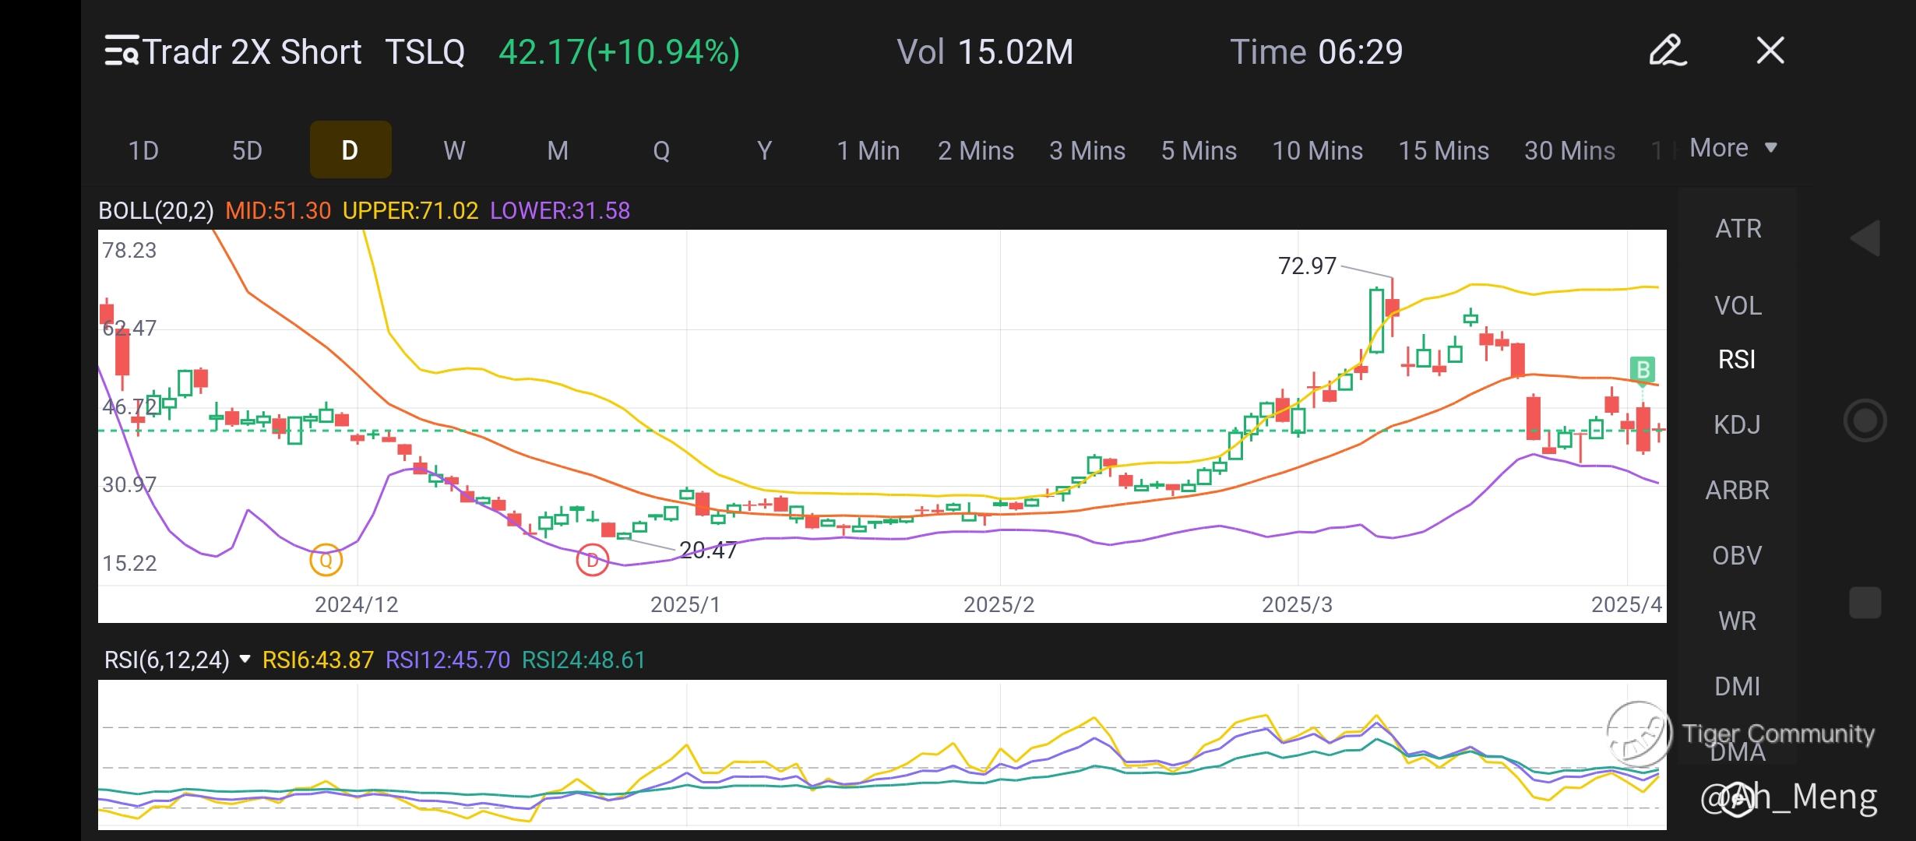Expand the More timeframes dropdown
Screen dimensions: 1916x841
[x=1733, y=148]
